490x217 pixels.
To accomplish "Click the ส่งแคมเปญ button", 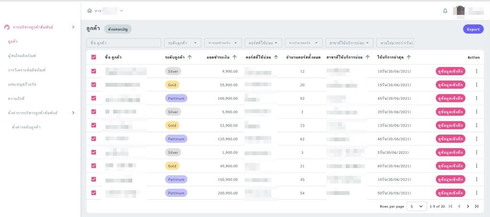I will pos(118,29).
